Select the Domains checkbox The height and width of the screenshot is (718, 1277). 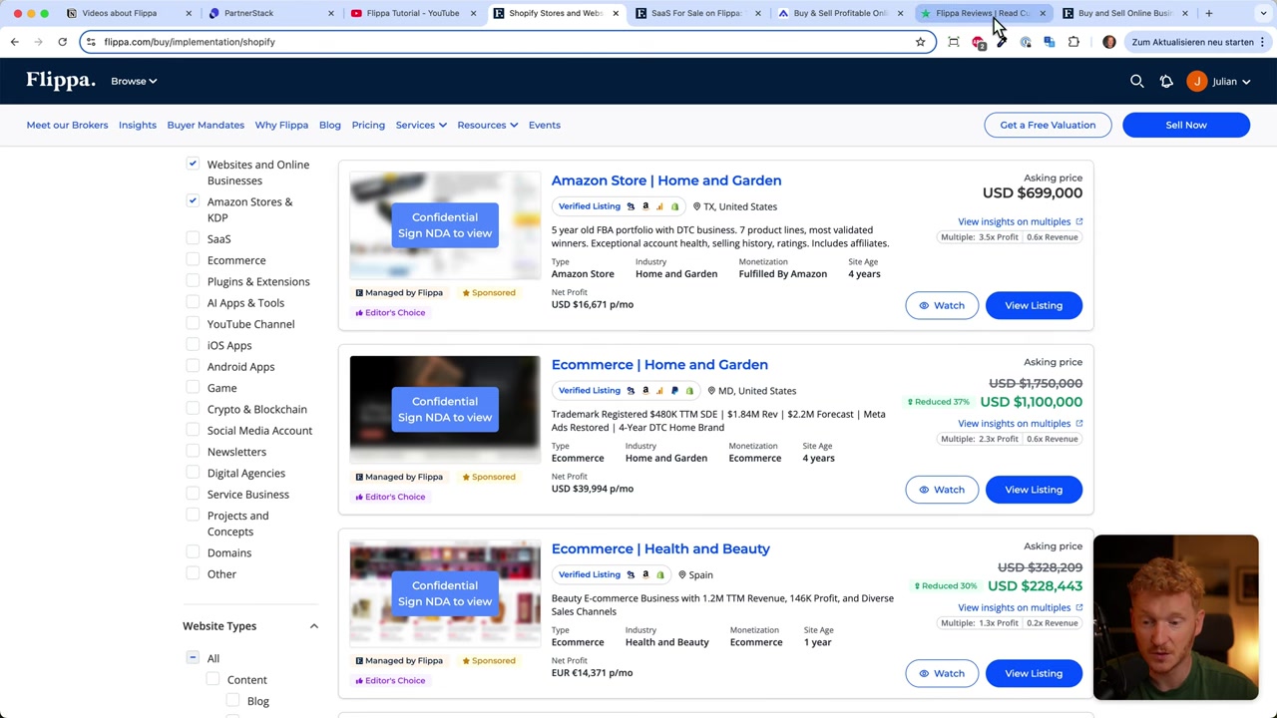point(193,552)
